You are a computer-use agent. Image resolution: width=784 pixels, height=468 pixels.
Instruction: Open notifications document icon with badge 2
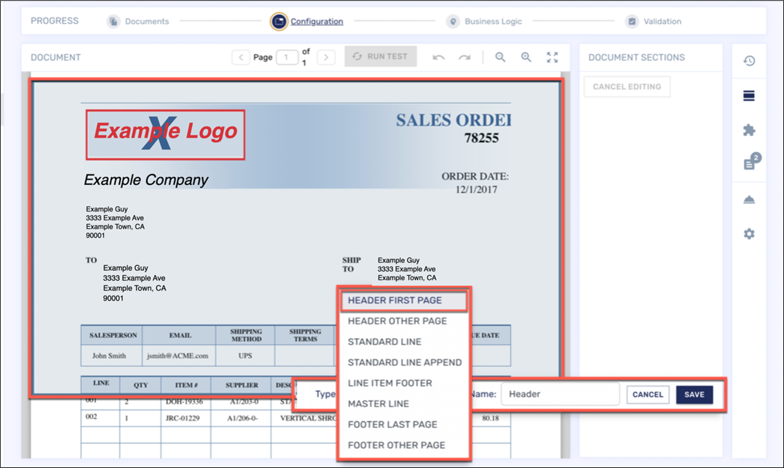749,162
